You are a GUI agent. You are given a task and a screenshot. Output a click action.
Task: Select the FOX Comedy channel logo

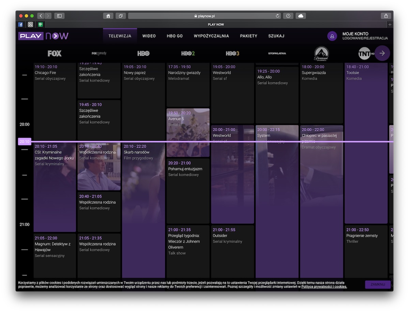pyautogui.click(x=99, y=53)
